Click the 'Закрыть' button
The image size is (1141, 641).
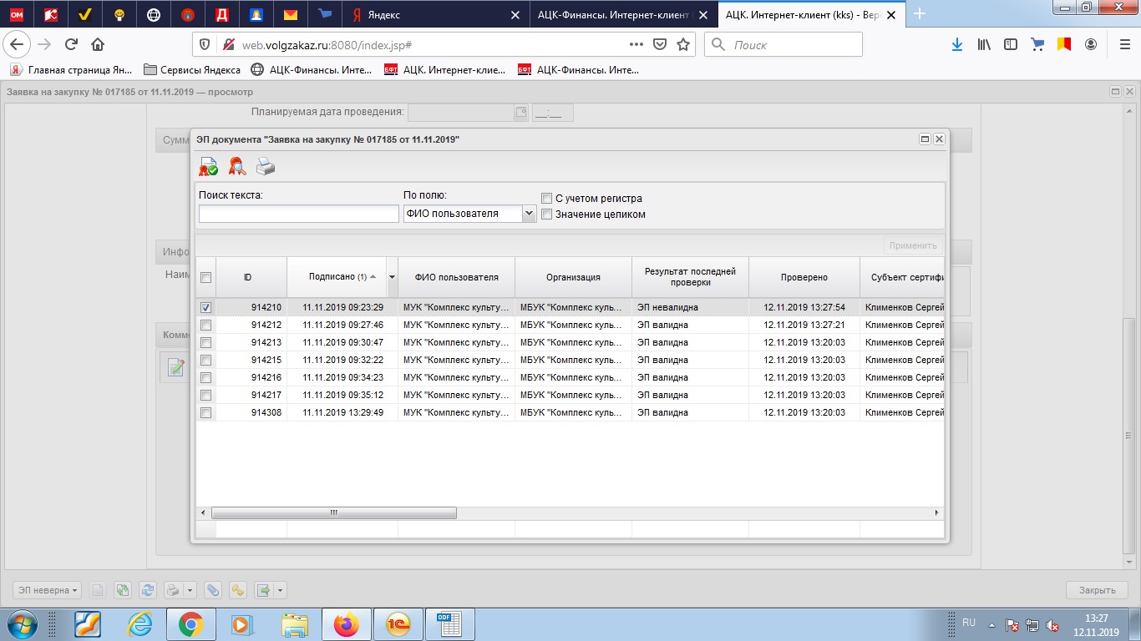coord(1097,590)
